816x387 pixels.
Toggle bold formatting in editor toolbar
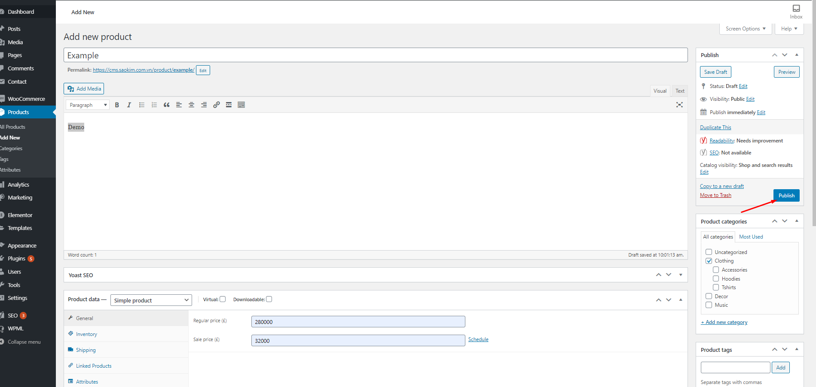pyautogui.click(x=117, y=105)
